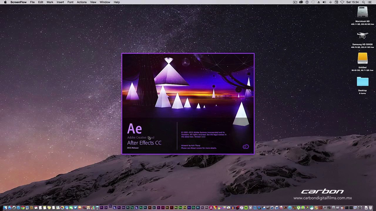376x211 pixels.
Task: Open Edge Code (Co) in Dock
Action: pos(193,208)
